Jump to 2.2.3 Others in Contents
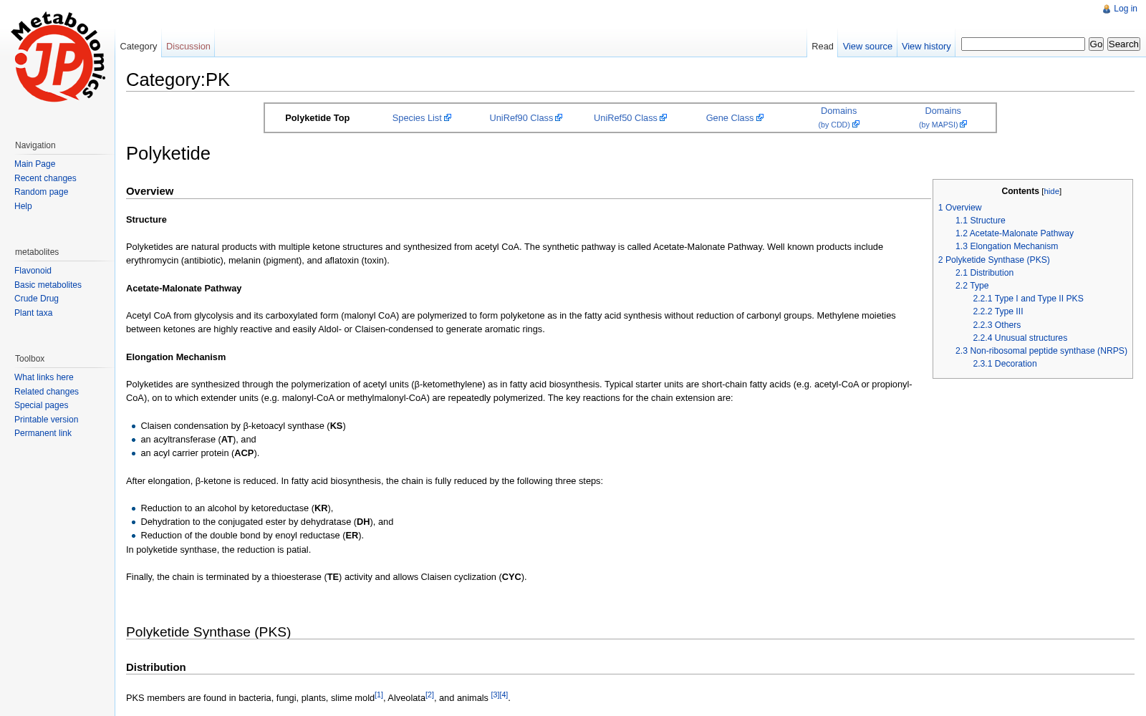Viewport: 1146px width, 716px height. [997, 325]
